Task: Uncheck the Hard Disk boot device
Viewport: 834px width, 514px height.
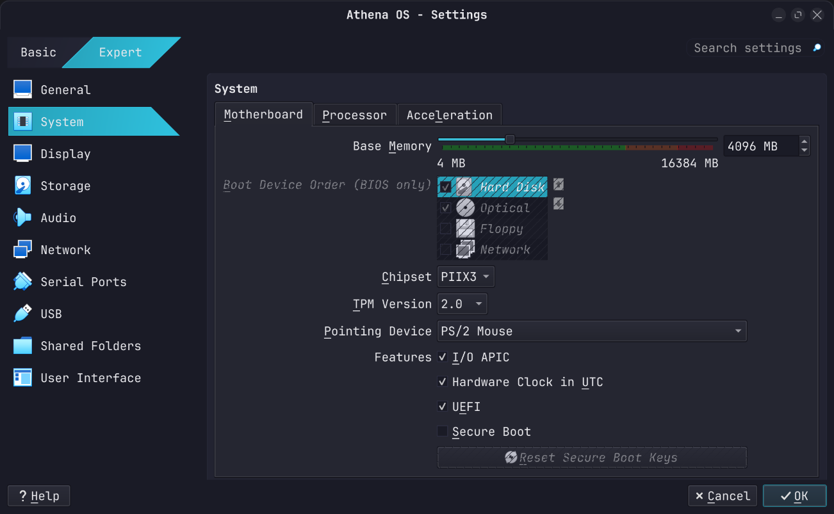Action: pos(445,187)
